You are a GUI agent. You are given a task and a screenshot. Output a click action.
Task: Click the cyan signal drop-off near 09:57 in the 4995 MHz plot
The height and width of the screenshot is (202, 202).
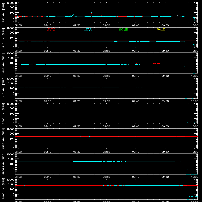[185, 143]
